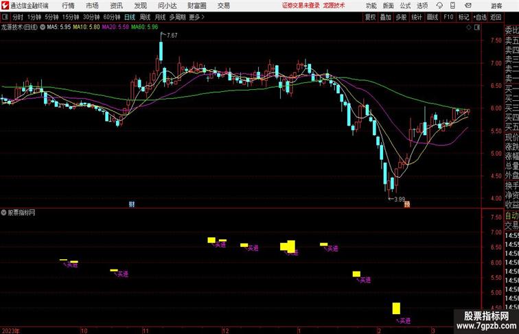This screenshot has height=334, width=519.
Task: Switch to 15分钟 chart period
Action: click(71, 17)
